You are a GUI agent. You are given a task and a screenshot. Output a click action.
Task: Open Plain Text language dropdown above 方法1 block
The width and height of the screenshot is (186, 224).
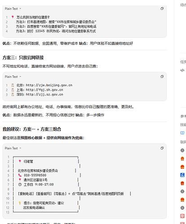pos(13,9)
